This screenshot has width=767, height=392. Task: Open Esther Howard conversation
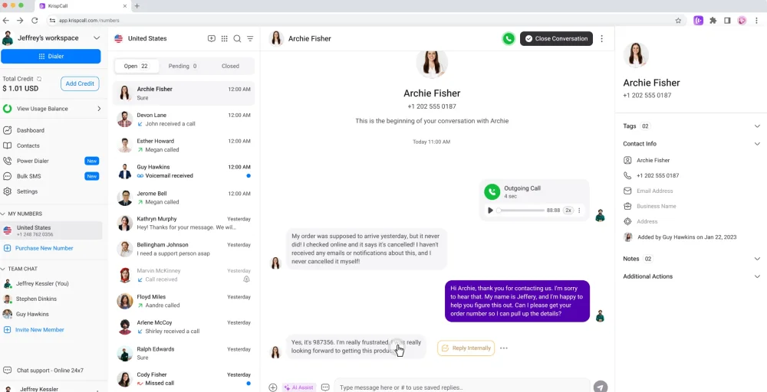click(184, 145)
